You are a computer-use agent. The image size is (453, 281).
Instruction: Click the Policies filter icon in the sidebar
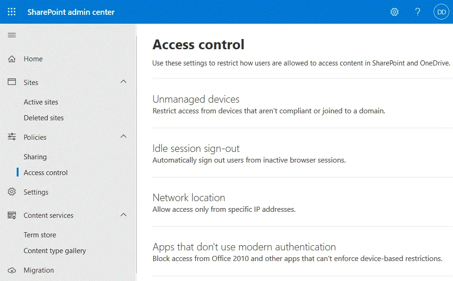(12, 137)
